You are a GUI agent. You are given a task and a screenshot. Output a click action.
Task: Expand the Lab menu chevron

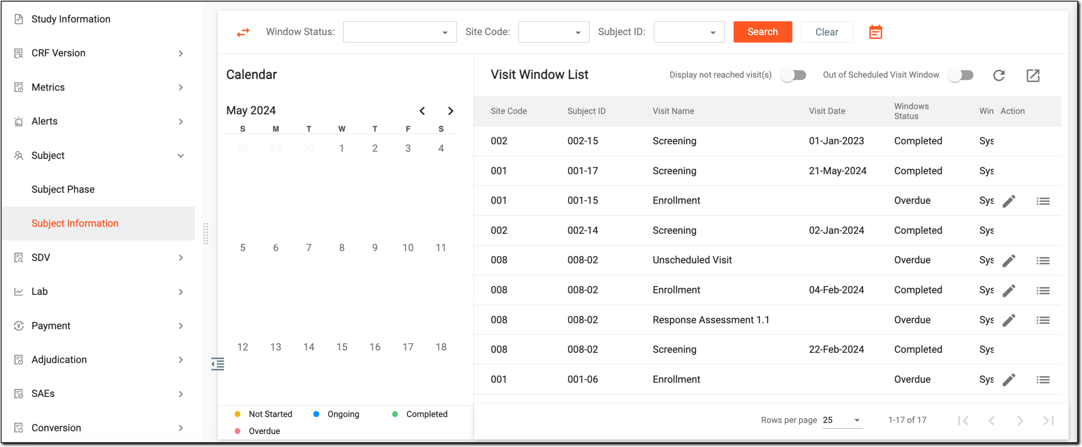(181, 292)
